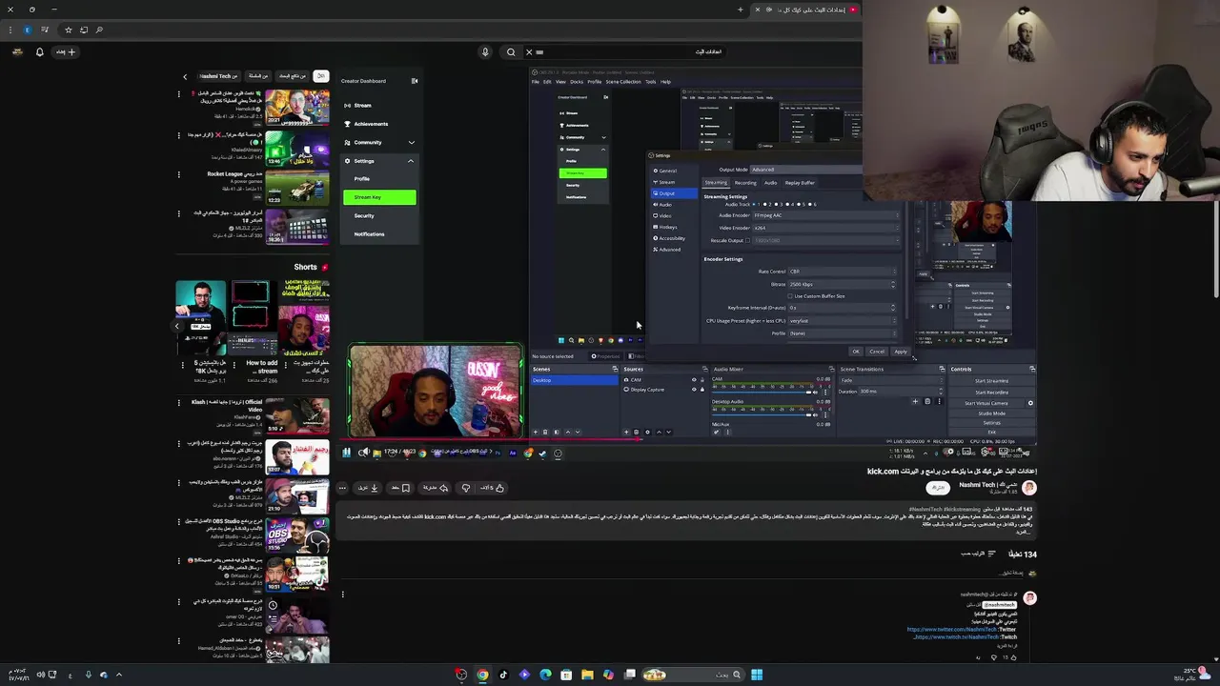1220x686 pixels.
Task: Toggle Display Capture source visibility eye
Action: pyautogui.click(x=694, y=390)
